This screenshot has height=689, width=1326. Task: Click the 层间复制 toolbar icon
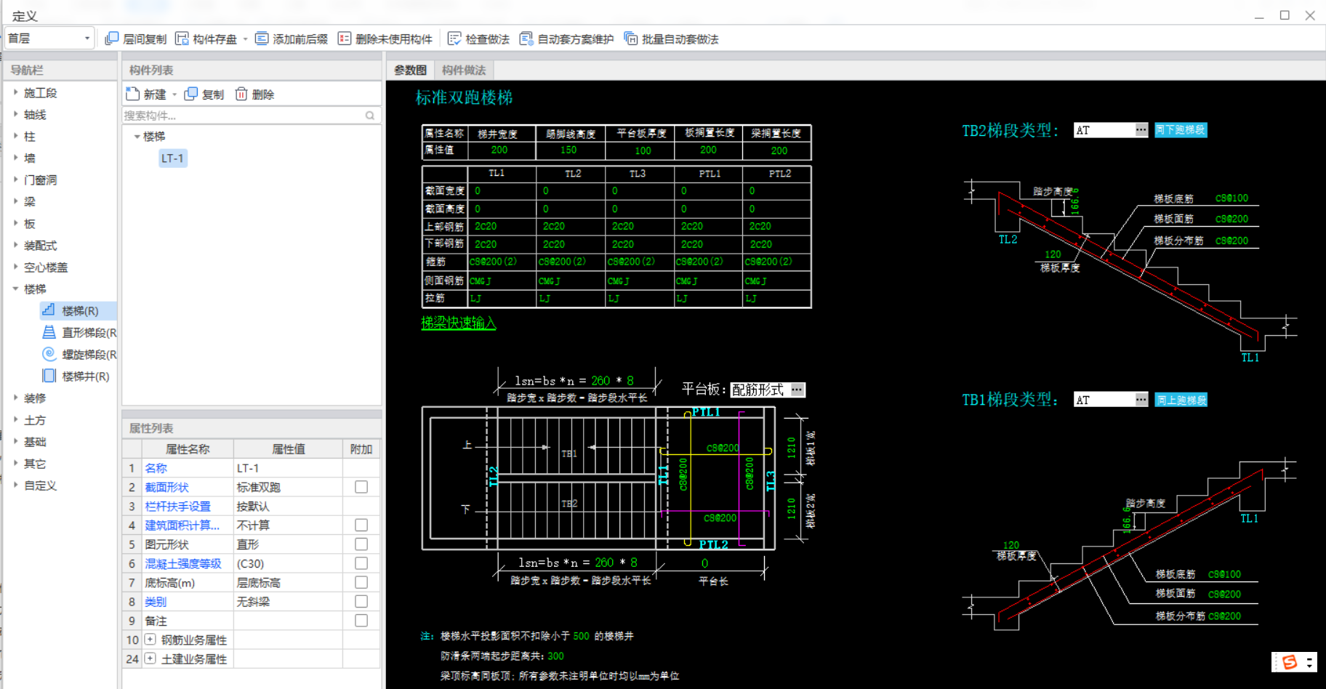(x=111, y=39)
